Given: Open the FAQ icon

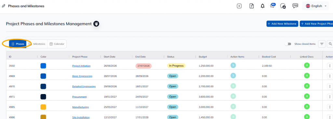Looking at the screenshot, I should 295,6.
